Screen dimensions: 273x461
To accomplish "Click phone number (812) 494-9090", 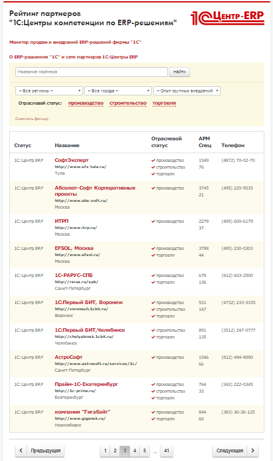I will coord(237,357).
